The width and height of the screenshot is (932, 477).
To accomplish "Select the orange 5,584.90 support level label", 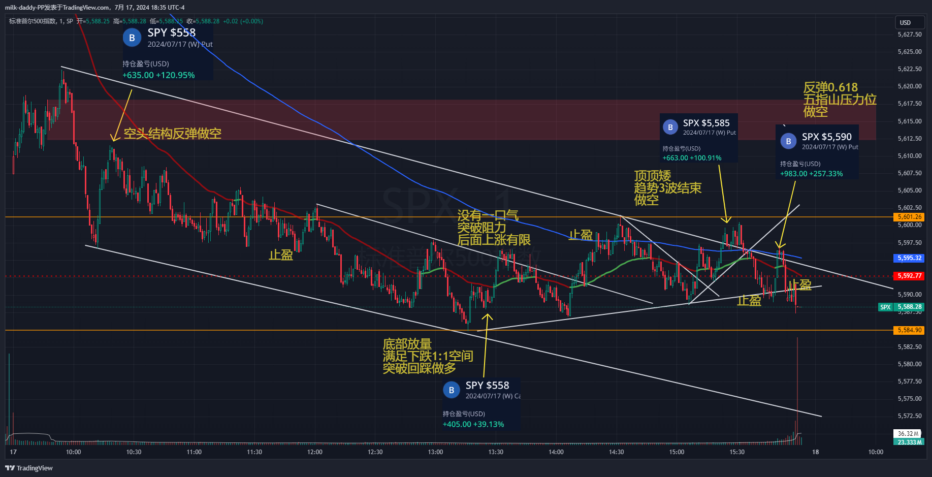I will (x=909, y=330).
